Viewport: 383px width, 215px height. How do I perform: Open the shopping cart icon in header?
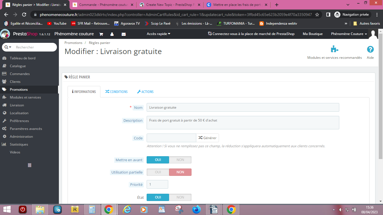click(x=101, y=34)
